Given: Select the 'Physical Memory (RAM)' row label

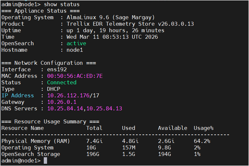Looking at the screenshot, I should coord(36,141).
